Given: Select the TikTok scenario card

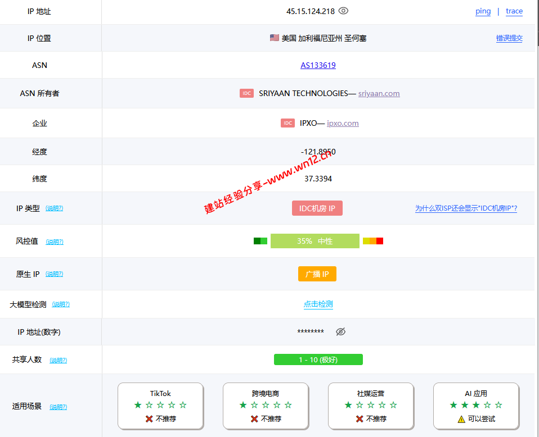Looking at the screenshot, I should tap(160, 406).
